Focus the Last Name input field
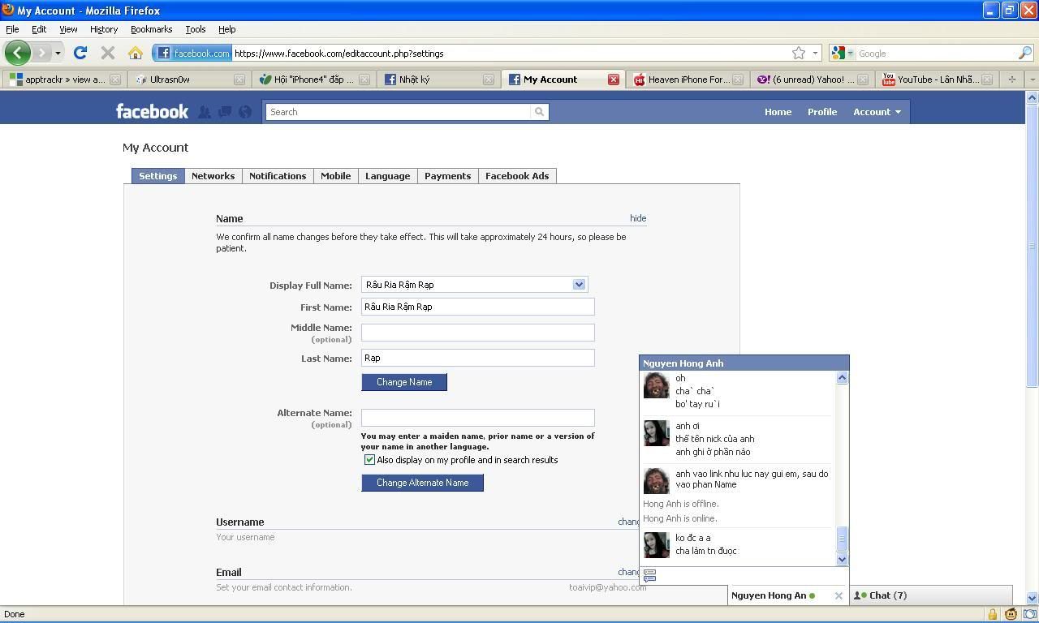Image resolution: width=1039 pixels, height=623 pixels. pyautogui.click(x=477, y=358)
